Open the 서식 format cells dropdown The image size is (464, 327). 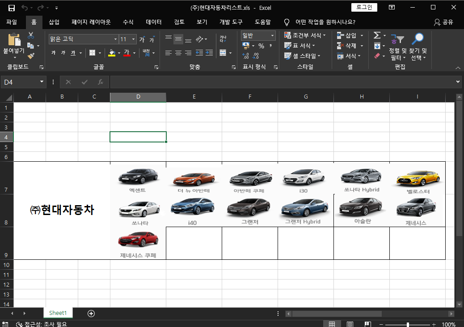click(349, 56)
